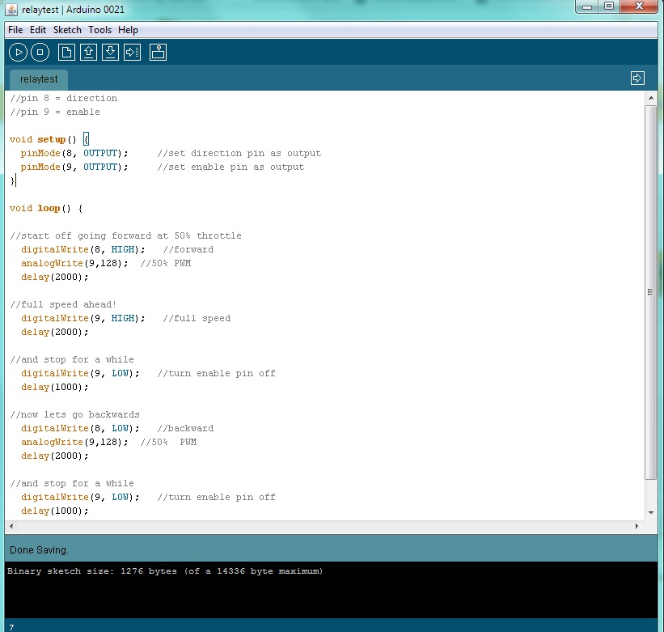664x632 pixels.
Task: Open the File menu
Action: click(x=15, y=30)
